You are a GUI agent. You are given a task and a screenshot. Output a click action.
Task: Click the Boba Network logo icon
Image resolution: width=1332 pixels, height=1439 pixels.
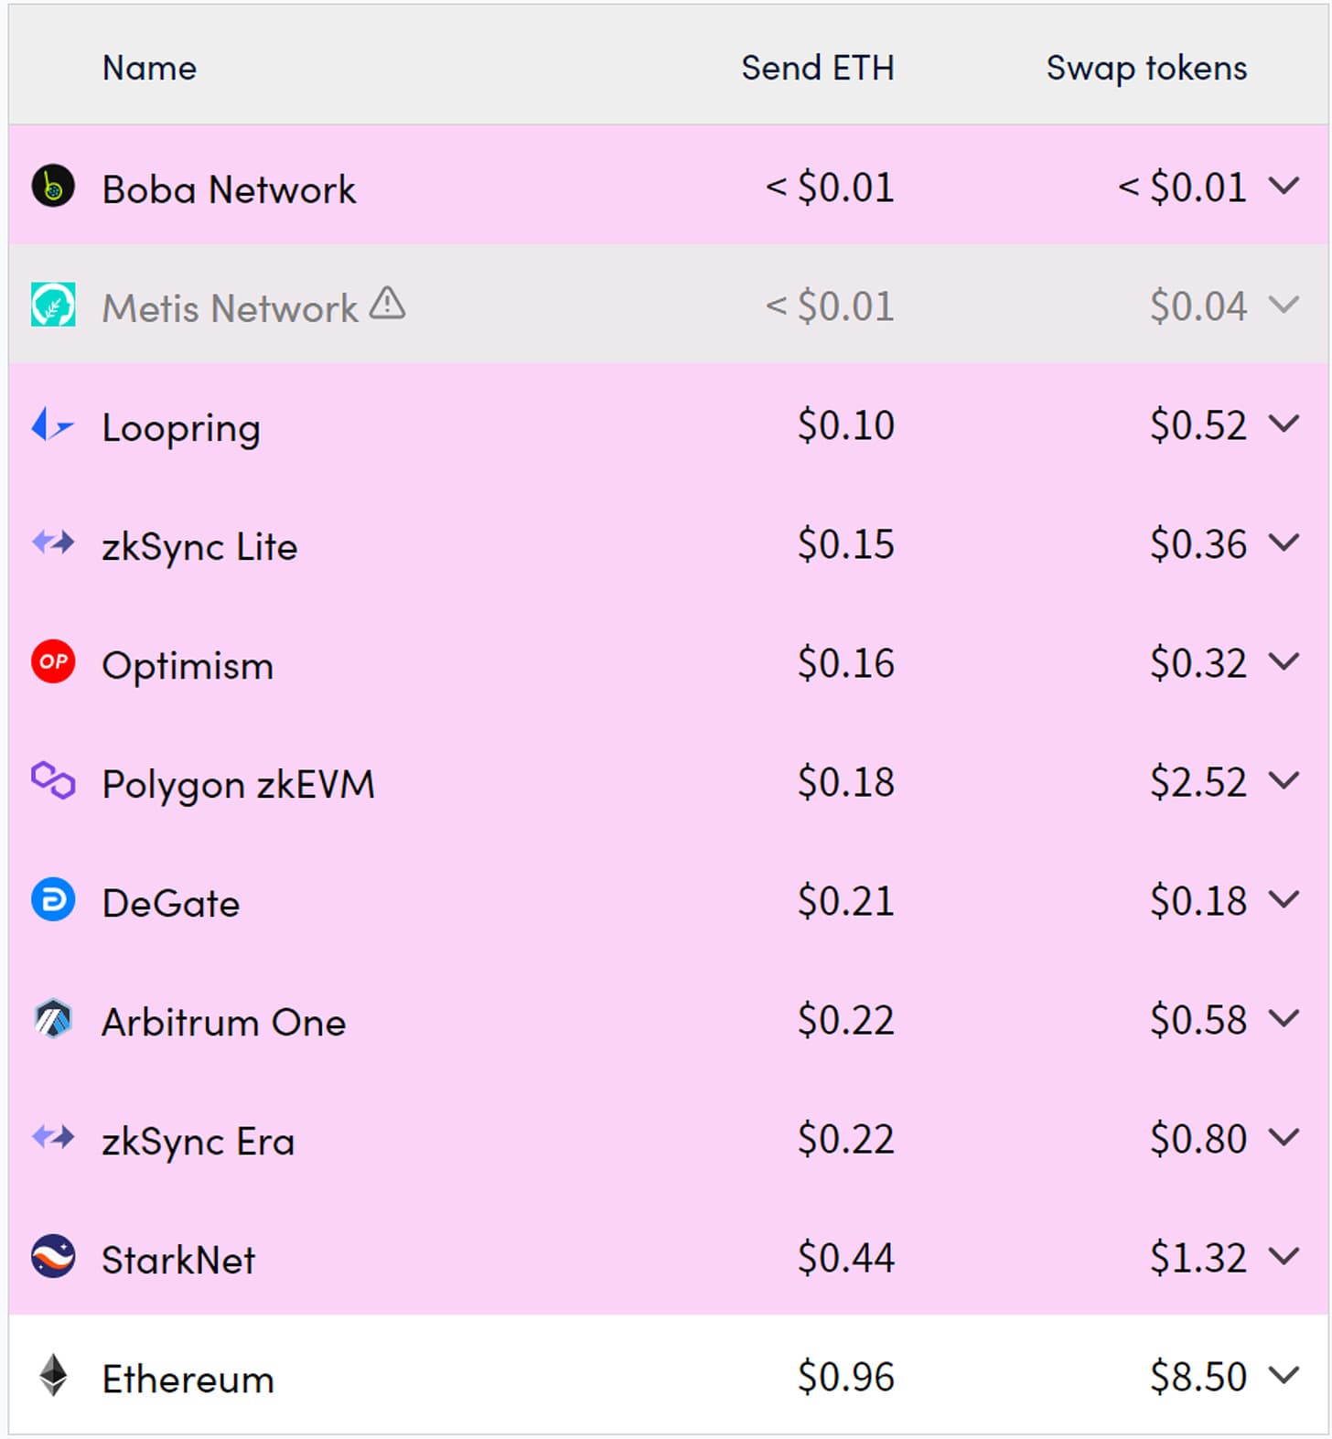pyautogui.click(x=53, y=187)
